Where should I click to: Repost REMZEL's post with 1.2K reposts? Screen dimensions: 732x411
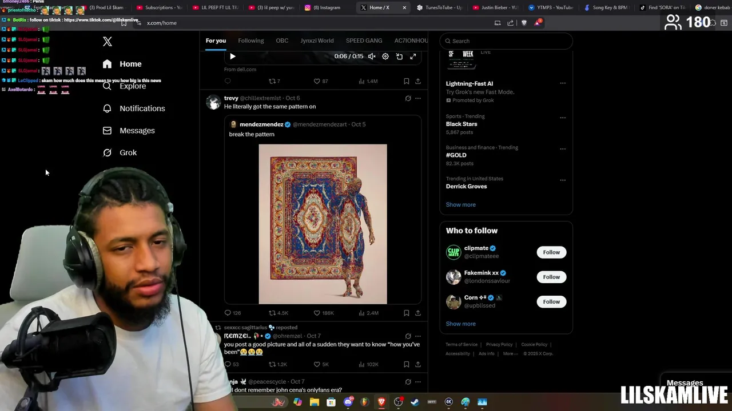click(278, 364)
